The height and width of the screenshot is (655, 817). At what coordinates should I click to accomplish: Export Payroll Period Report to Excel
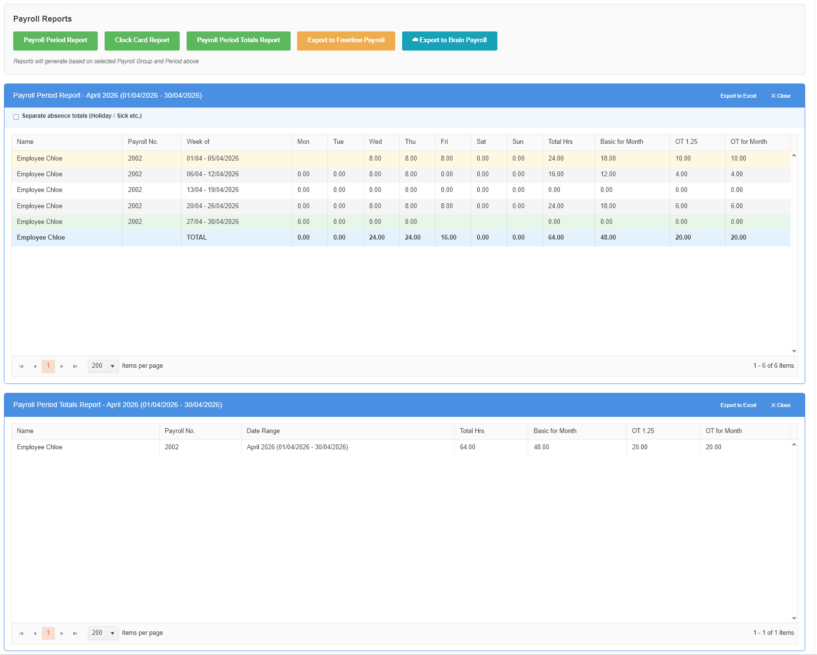click(738, 96)
